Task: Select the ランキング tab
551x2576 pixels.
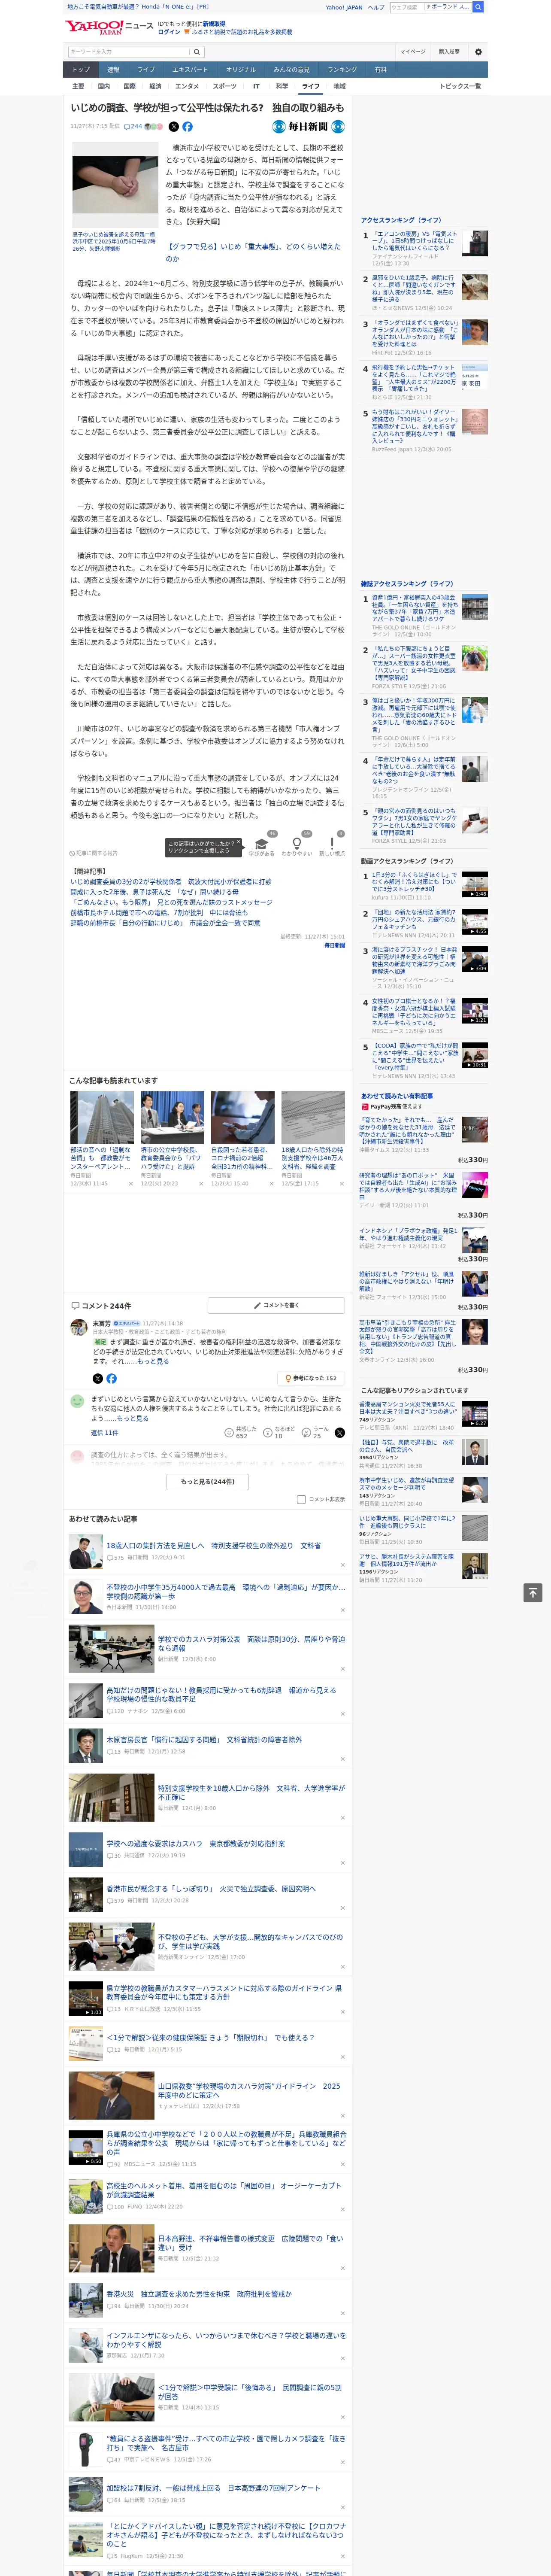Action: 342,70
